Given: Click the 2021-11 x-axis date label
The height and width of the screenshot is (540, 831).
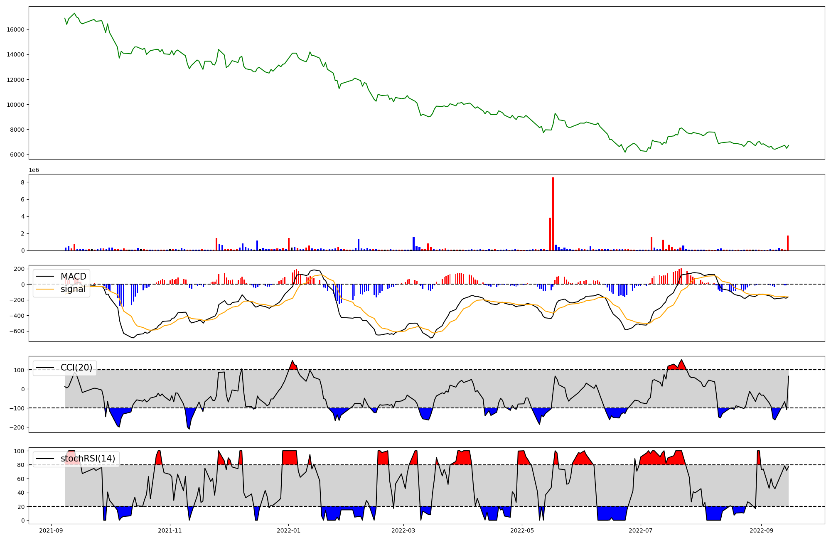Looking at the screenshot, I should (170, 530).
